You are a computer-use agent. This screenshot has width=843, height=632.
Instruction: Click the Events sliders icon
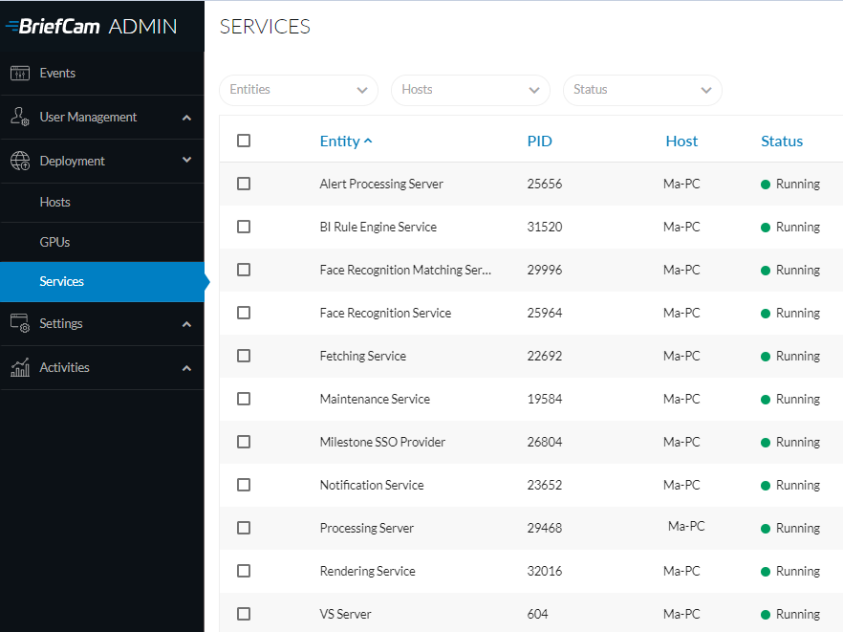20,74
